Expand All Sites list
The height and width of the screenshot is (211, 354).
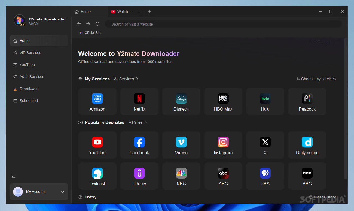coord(138,122)
